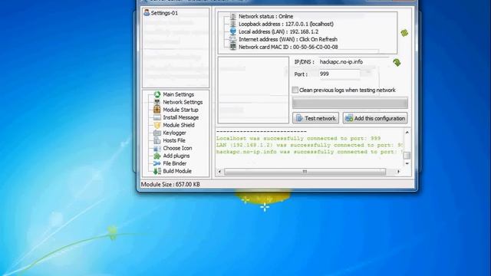The width and height of the screenshot is (491, 276).
Task: Enable Clean previous logs when testing network
Action: pos(295,90)
